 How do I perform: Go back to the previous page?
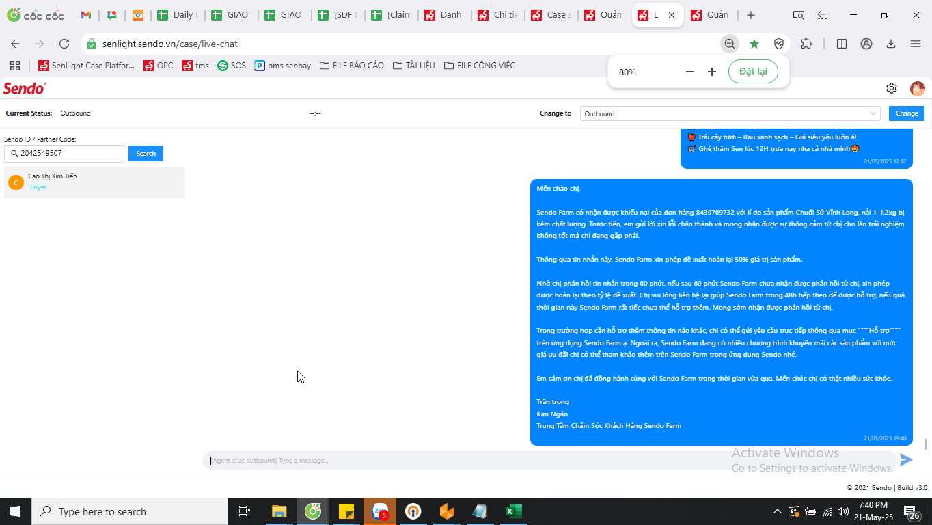point(15,44)
